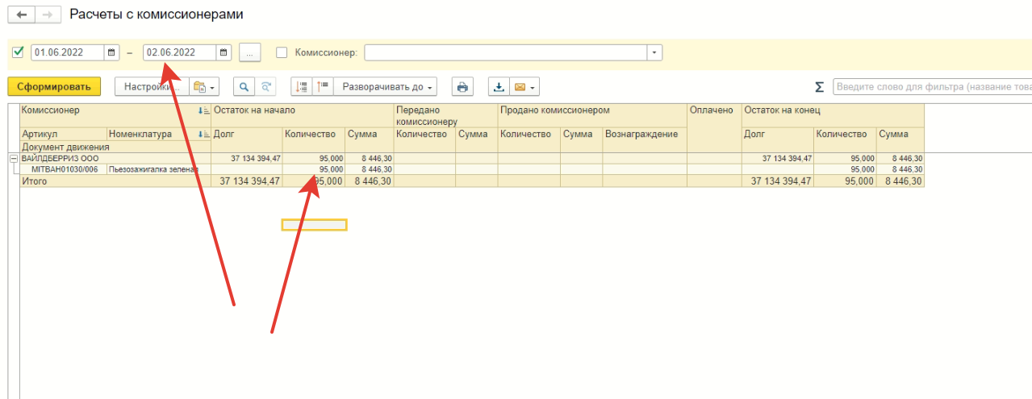
Task: Open the Комиссионер dropdown list
Action: pos(654,52)
